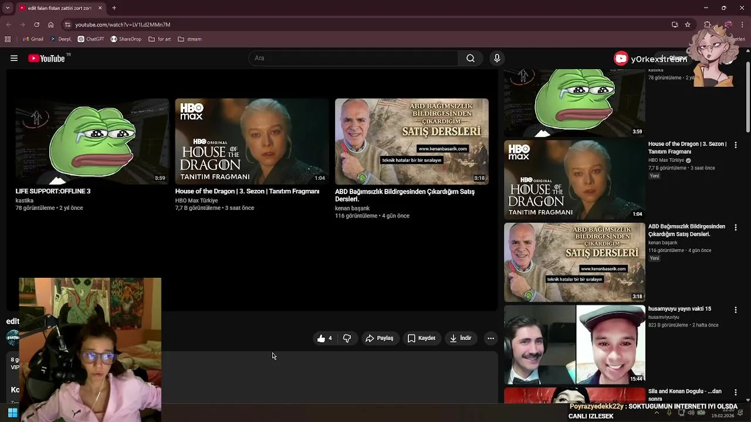Expand the stream bookmarks folder
Image resolution: width=751 pixels, height=422 pixels.
pos(190,39)
